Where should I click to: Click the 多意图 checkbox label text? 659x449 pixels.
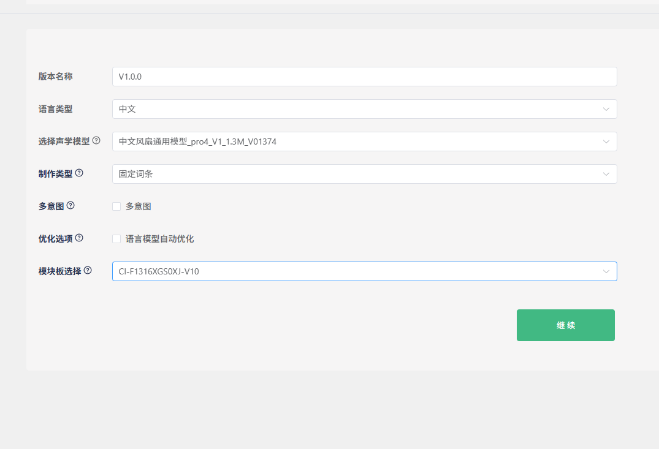[139, 206]
